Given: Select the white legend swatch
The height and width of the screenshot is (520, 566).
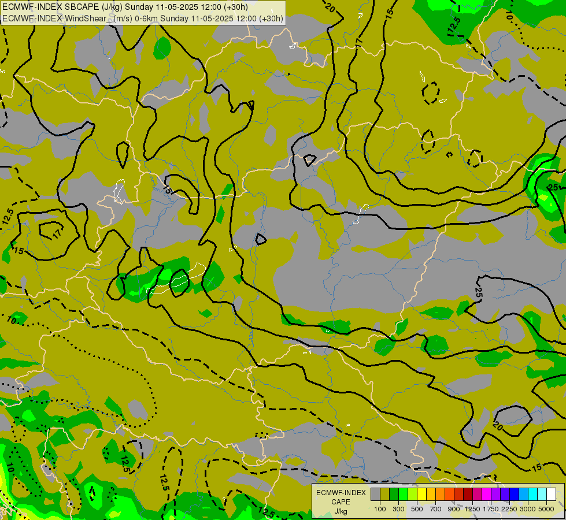Looking at the screenshot, I should coord(551,494).
